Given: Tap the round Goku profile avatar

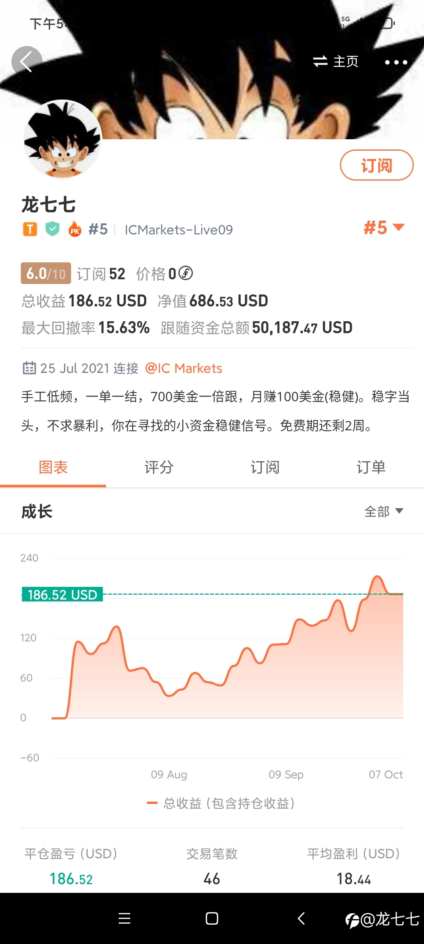Looking at the screenshot, I should pos(62,139).
